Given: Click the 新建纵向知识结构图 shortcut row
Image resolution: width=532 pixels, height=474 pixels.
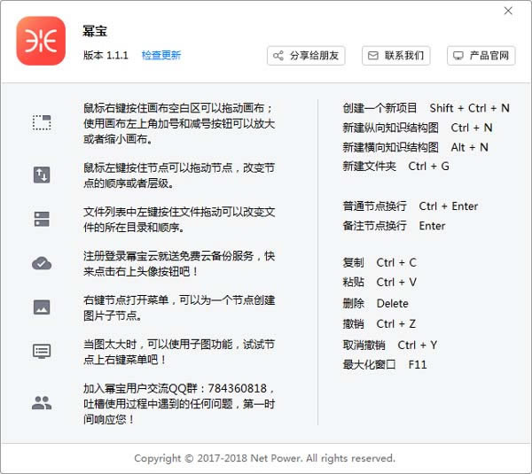Looking at the screenshot, I should (418, 128).
